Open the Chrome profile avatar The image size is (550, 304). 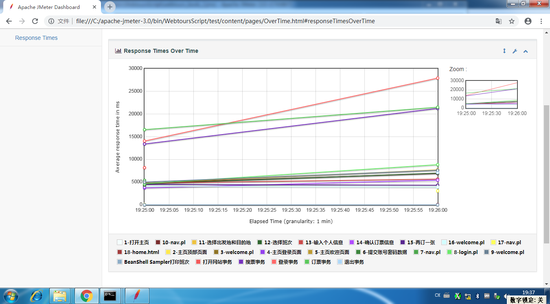click(528, 21)
